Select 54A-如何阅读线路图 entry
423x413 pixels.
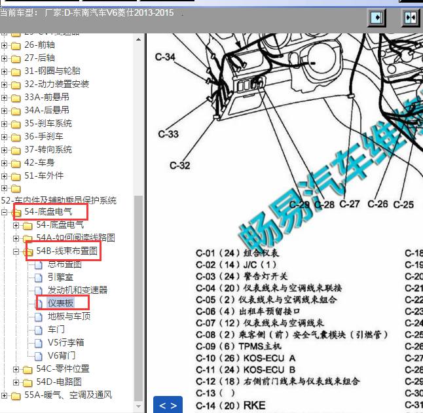pyautogui.click(x=75, y=238)
